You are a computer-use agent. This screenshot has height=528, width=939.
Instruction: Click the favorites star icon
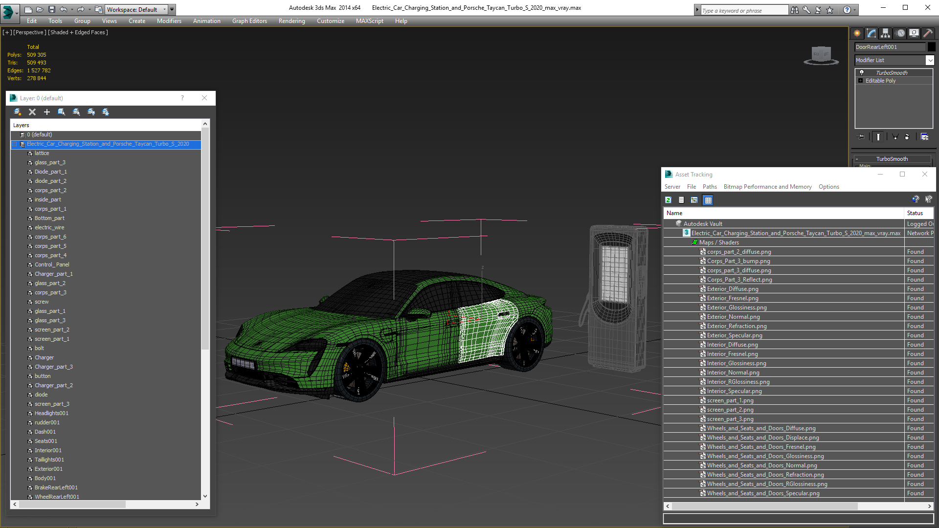pyautogui.click(x=830, y=10)
